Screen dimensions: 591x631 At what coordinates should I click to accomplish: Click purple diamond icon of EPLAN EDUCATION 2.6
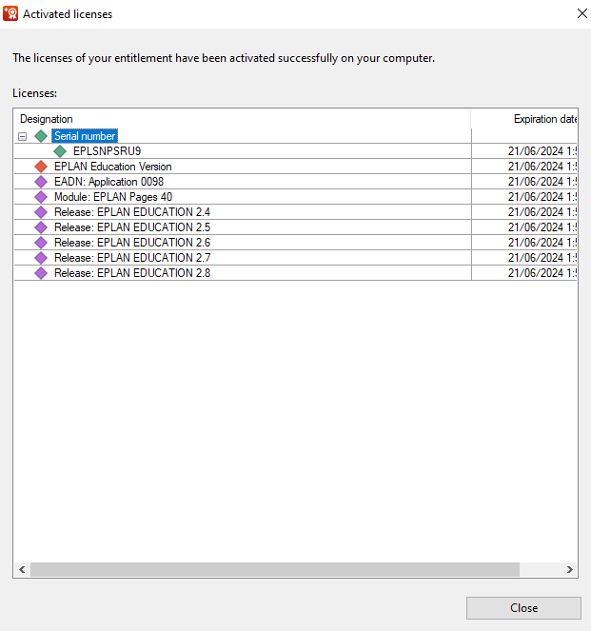tap(41, 243)
